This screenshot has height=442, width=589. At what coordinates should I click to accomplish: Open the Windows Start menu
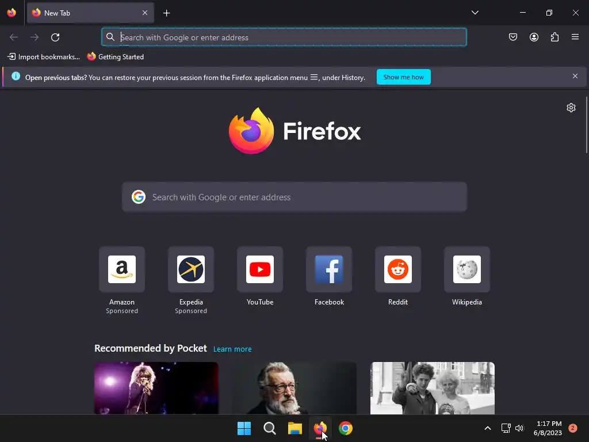tap(244, 428)
